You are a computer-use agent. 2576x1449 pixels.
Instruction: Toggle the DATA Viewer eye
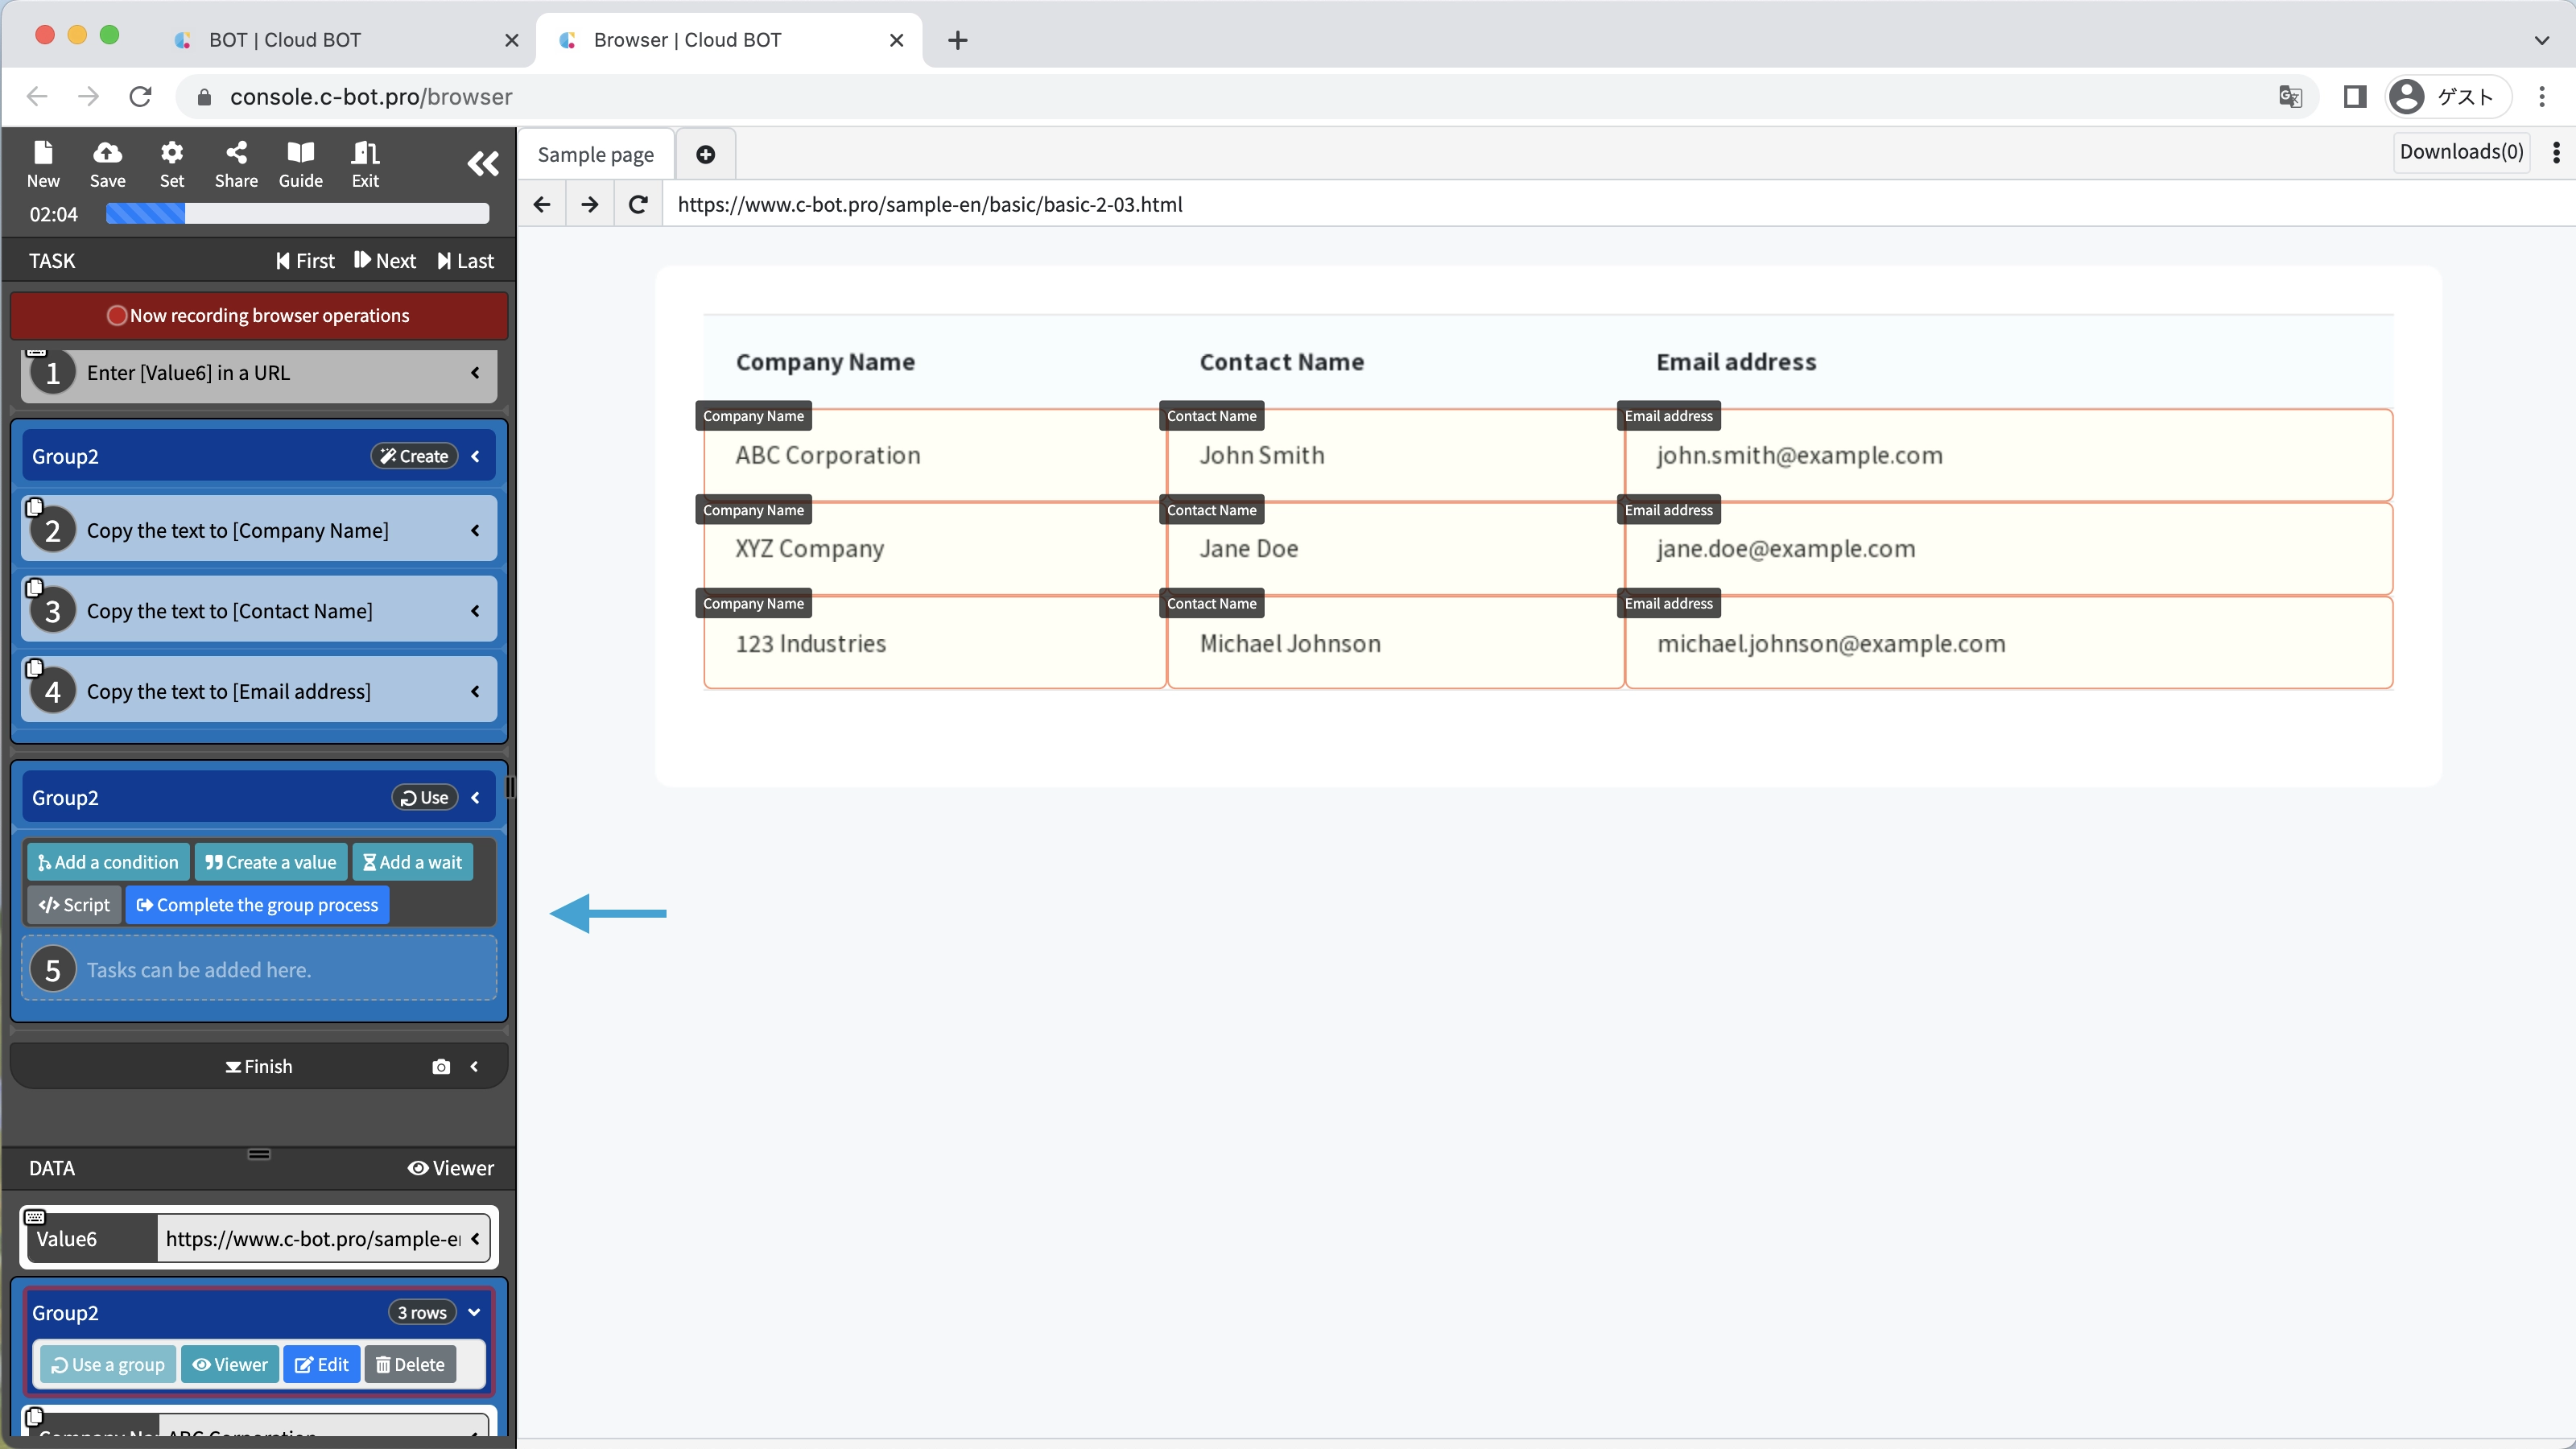[x=451, y=1168]
